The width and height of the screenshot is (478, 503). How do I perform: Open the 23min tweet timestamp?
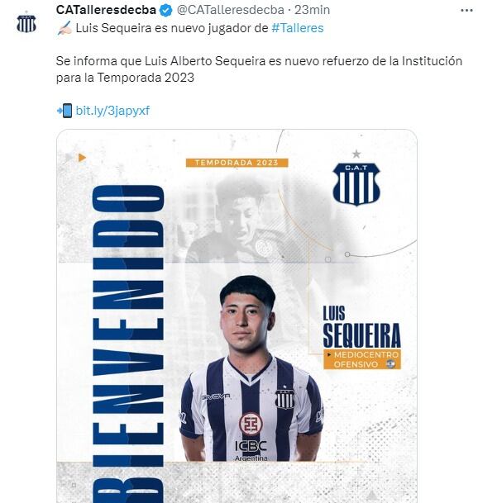tap(313, 10)
